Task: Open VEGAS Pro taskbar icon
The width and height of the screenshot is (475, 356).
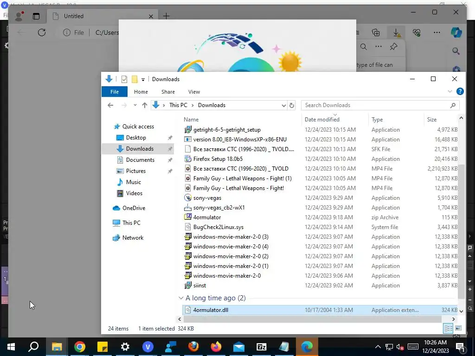Action: pos(148,347)
